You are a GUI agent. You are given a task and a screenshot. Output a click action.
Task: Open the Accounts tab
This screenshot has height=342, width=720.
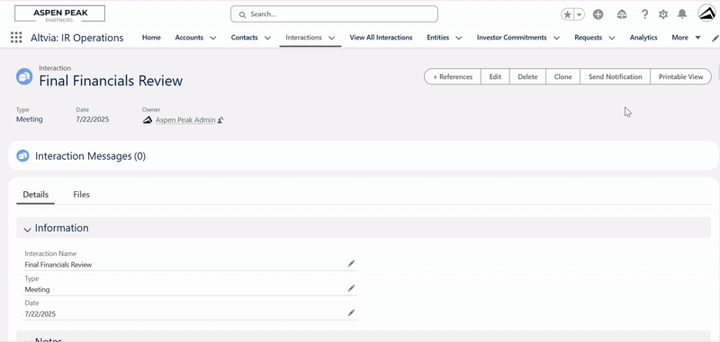pos(189,38)
